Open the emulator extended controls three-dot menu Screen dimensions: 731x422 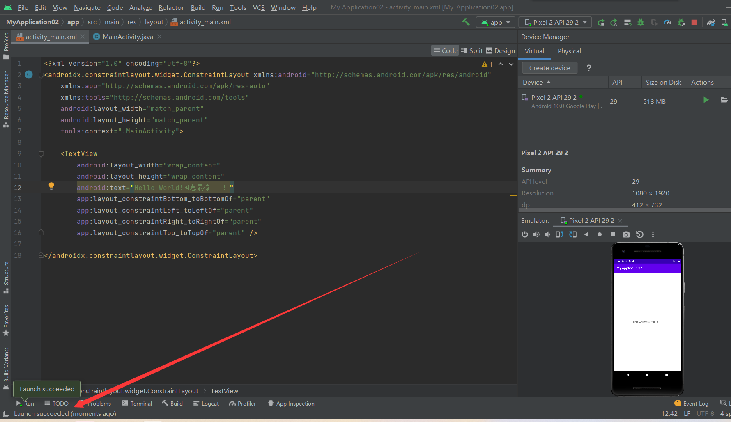(653, 234)
